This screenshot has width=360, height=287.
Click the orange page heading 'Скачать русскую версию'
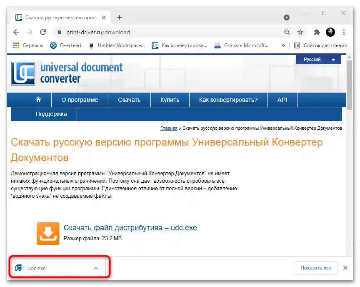[167, 150]
